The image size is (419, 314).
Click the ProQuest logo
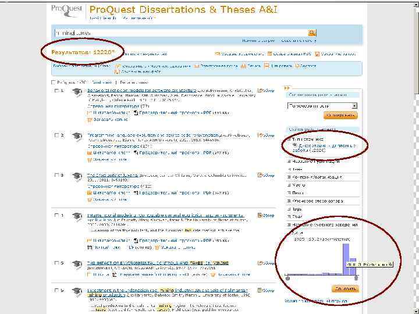(67, 10)
